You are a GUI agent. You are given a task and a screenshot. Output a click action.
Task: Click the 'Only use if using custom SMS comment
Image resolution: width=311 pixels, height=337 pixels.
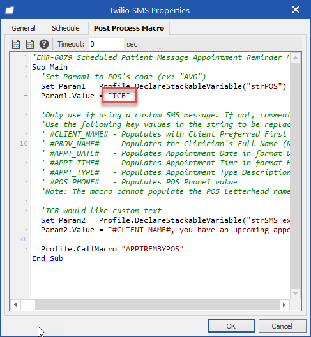pos(165,115)
